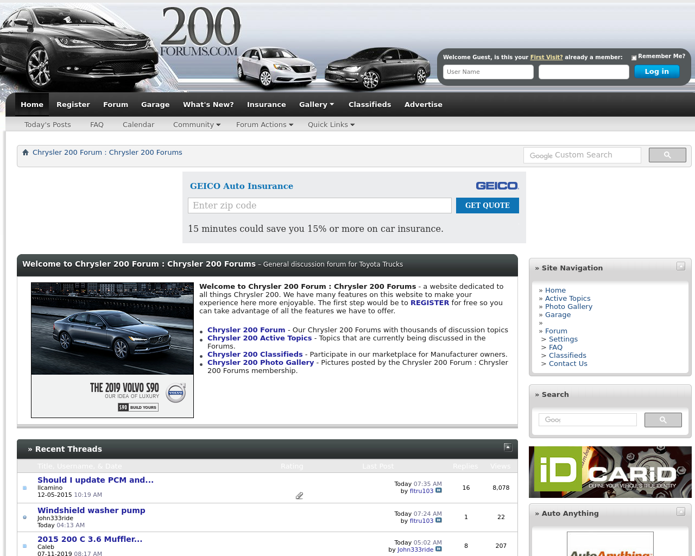Collapse the Auto Anything panel

[x=681, y=511]
